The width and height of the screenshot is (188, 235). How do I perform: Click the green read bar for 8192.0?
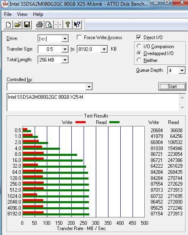click(56, 215)
